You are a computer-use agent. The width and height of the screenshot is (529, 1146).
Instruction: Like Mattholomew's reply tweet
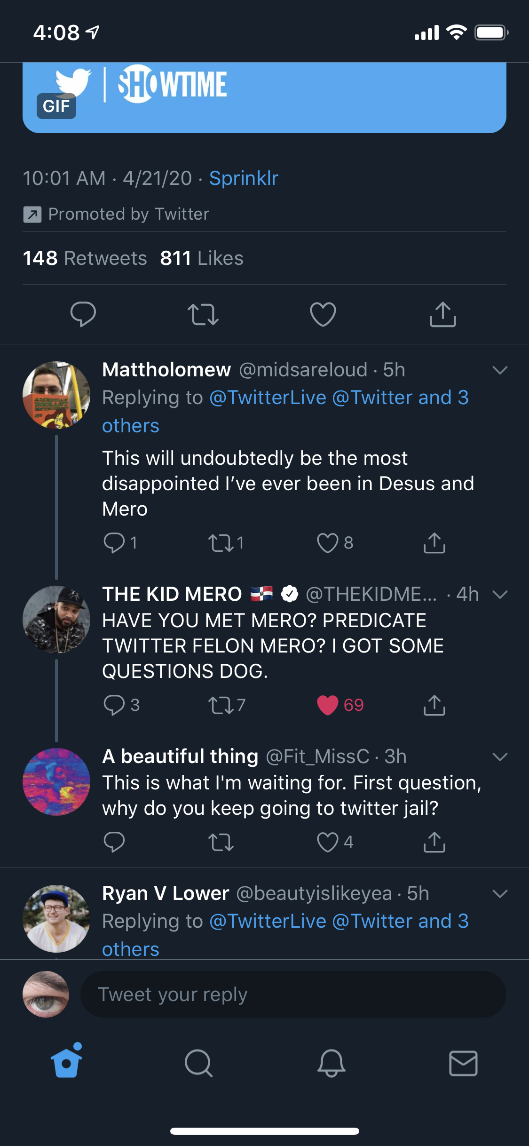(328, 543)
